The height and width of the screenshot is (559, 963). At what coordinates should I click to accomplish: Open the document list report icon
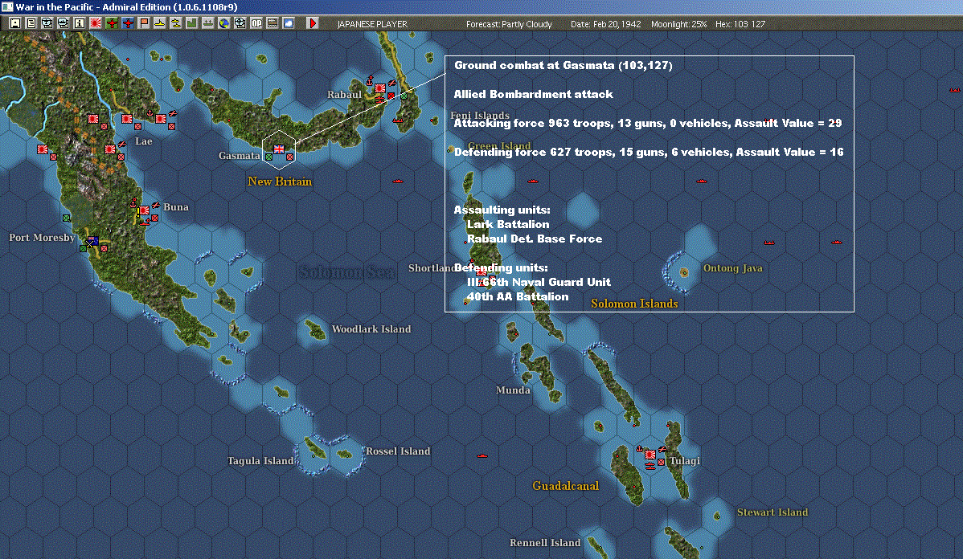(31, 23)
